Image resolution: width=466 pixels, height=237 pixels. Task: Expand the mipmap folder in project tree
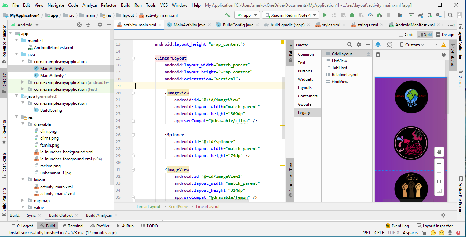pyautogui.click(x=23, y=201)
